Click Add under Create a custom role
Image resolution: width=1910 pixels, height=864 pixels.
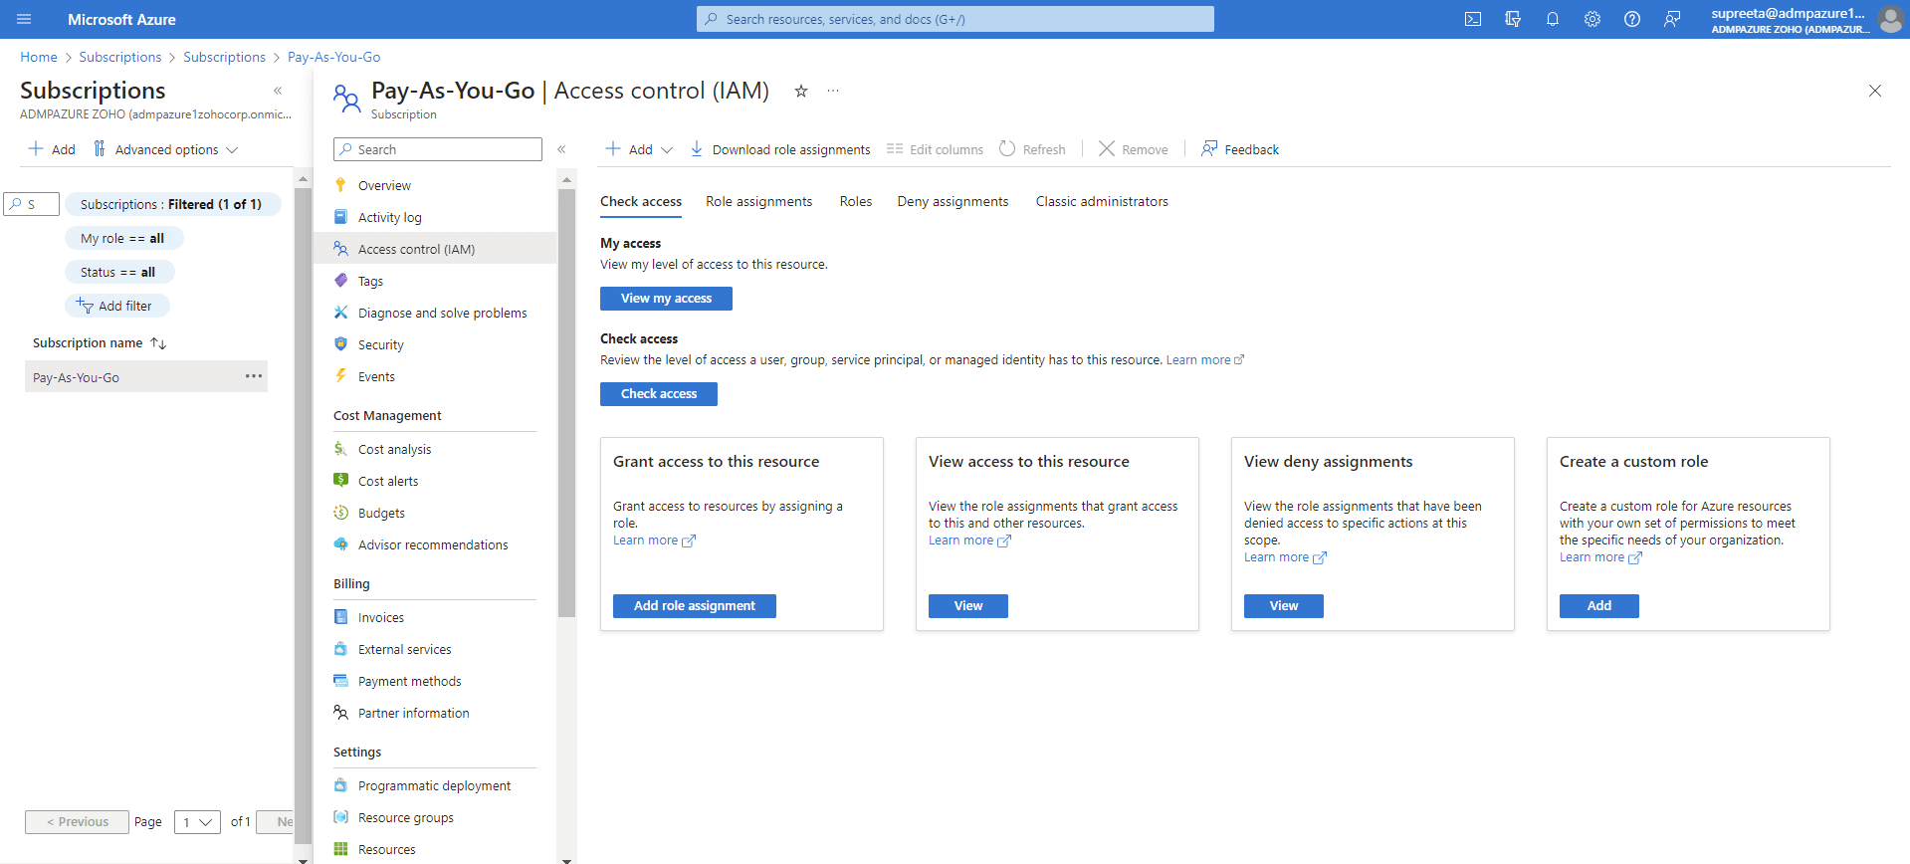1599,606
